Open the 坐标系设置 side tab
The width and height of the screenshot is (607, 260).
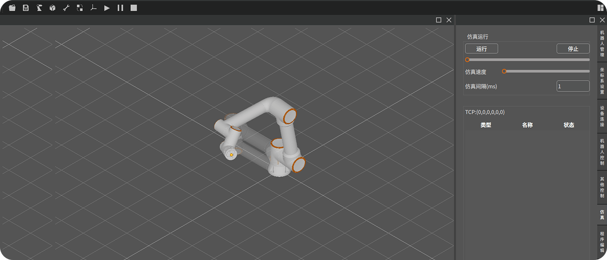coord(602,81)
